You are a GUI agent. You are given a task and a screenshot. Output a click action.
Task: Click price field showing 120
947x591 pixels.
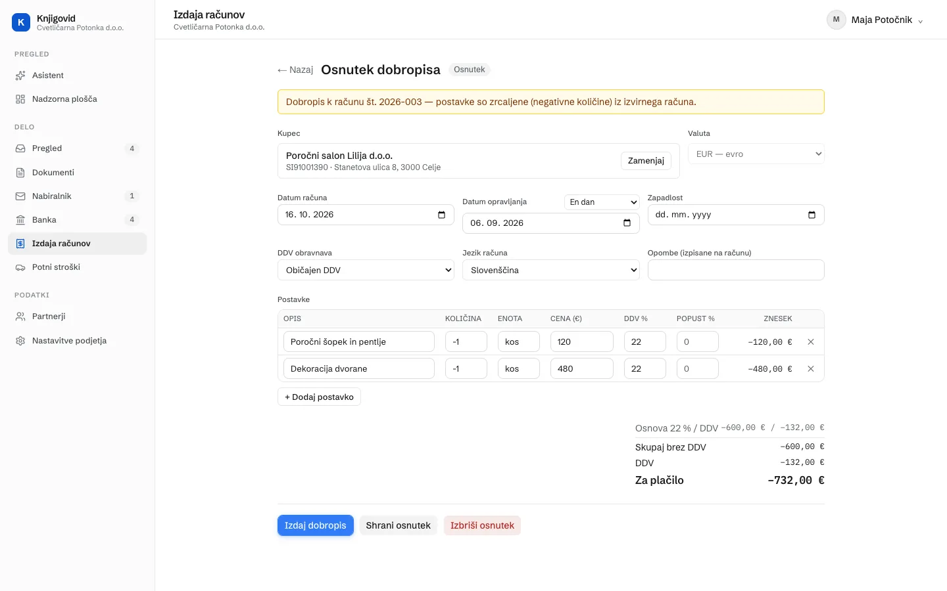[582, 341]
